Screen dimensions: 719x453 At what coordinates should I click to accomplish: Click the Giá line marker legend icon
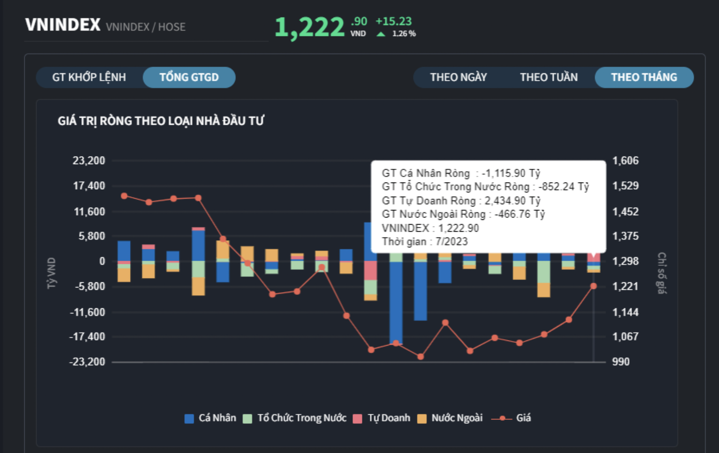tap(502, 418)
